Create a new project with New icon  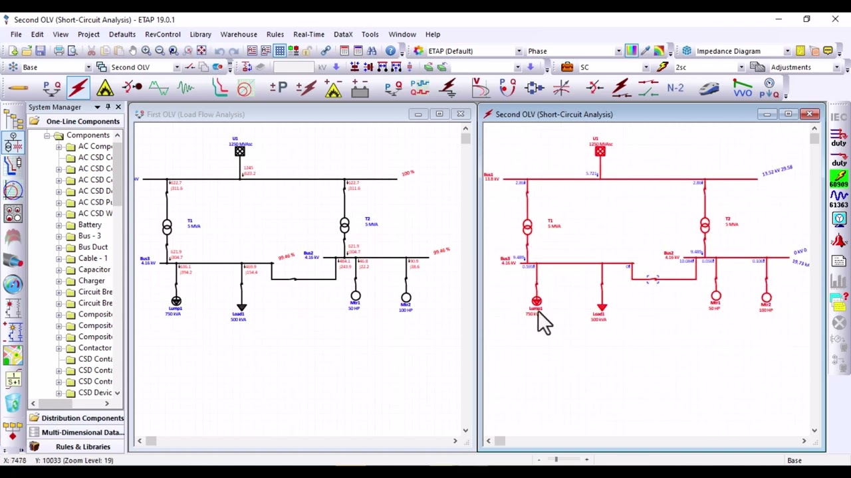(13, 51)
